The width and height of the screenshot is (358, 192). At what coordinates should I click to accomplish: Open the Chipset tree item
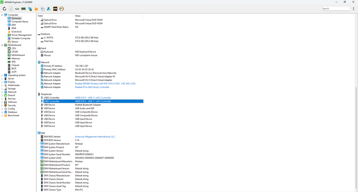pyautogui.click(x=15, y=65)
